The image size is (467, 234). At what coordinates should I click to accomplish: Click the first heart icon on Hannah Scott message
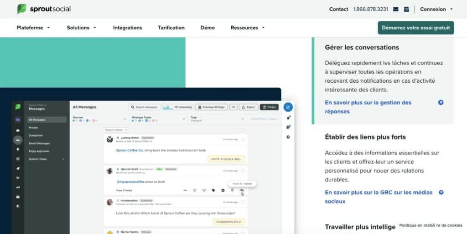tap(194, 190)
